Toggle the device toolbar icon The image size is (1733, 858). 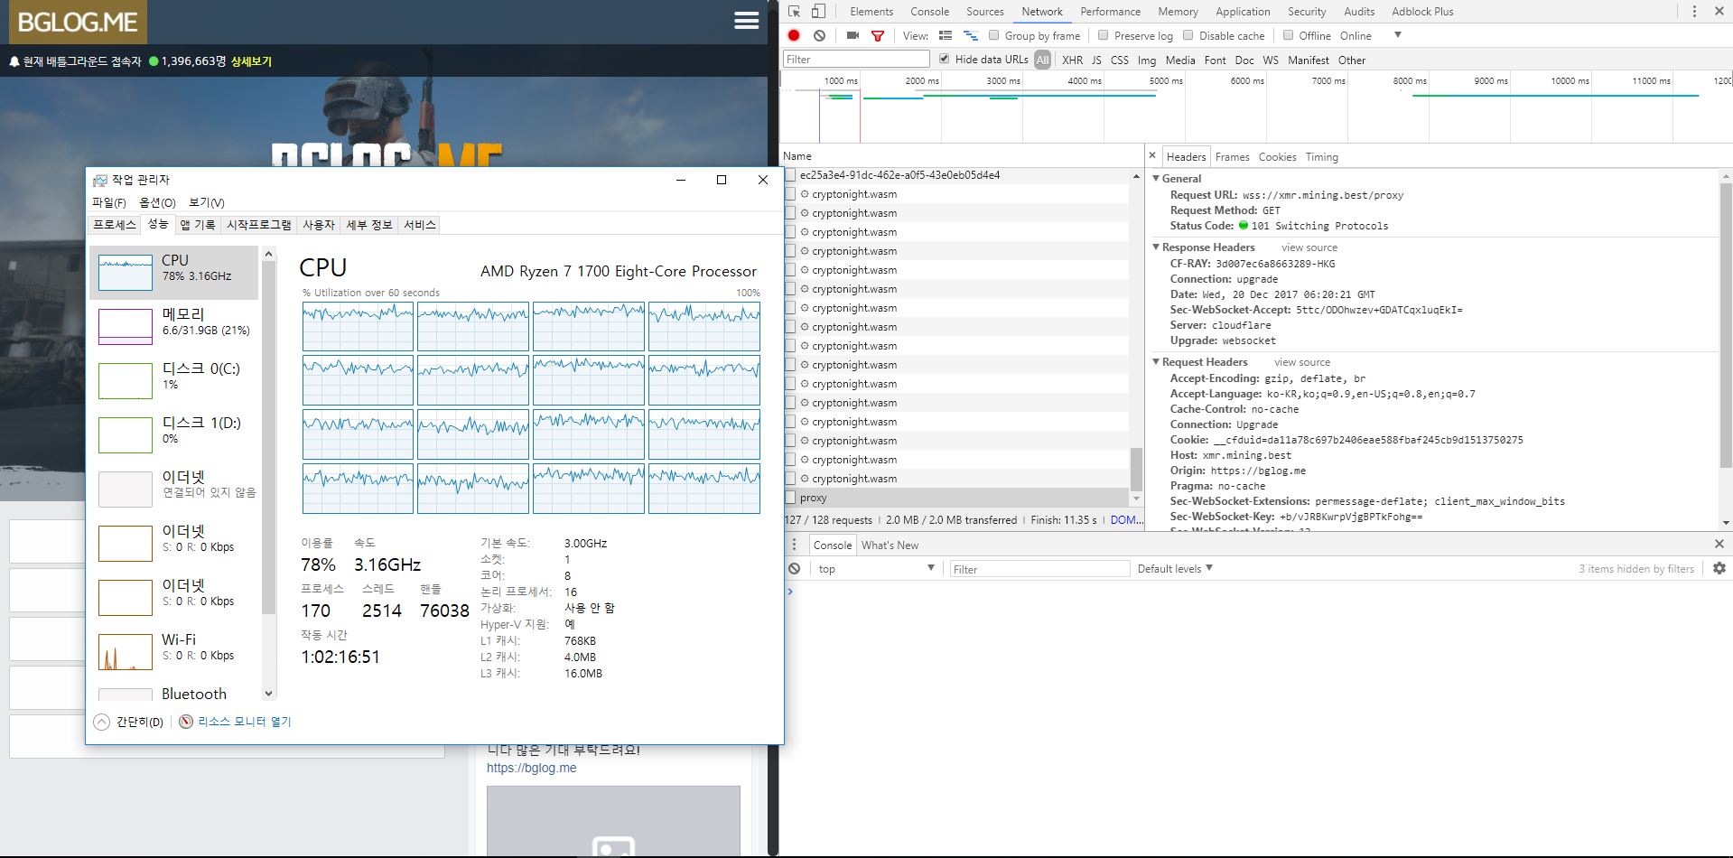click(818, 12)
